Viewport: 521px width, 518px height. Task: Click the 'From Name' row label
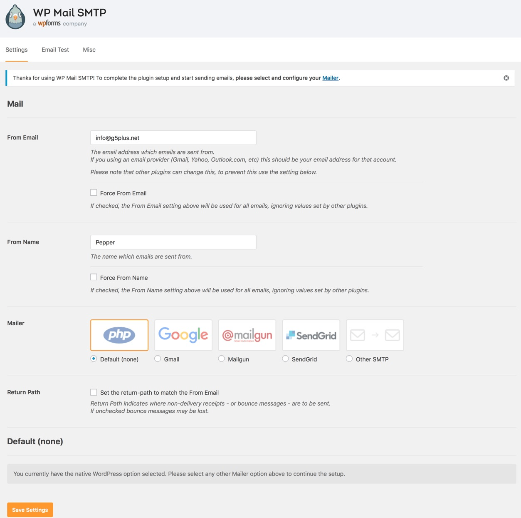point(23,242)
